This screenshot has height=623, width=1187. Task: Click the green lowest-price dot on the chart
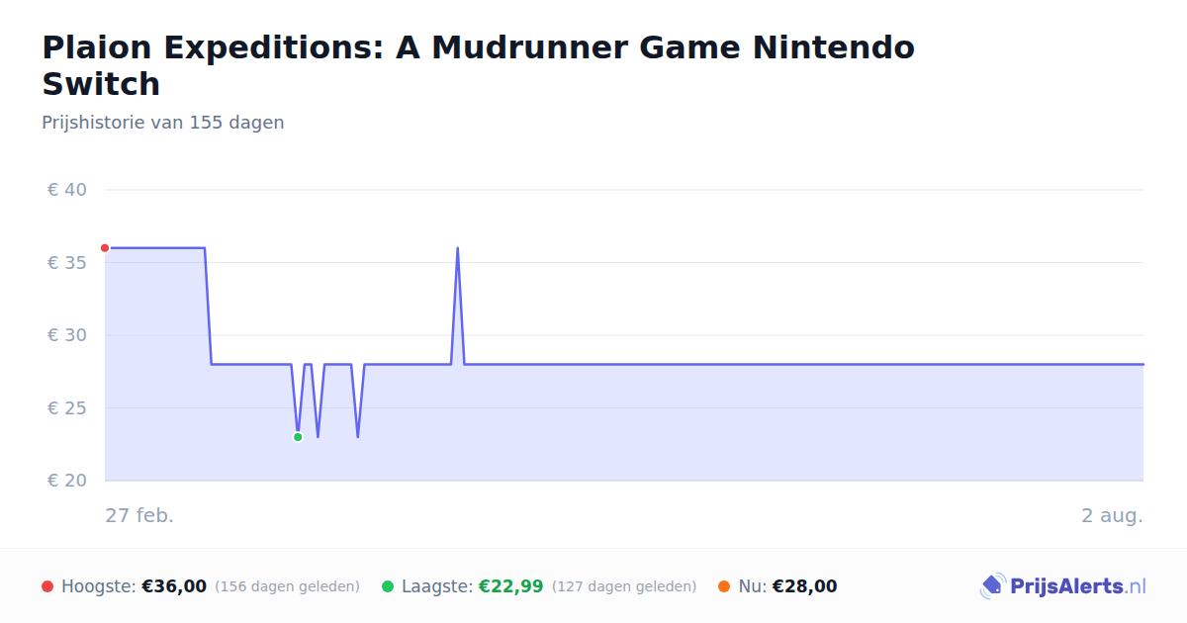(x=298, y=437)
